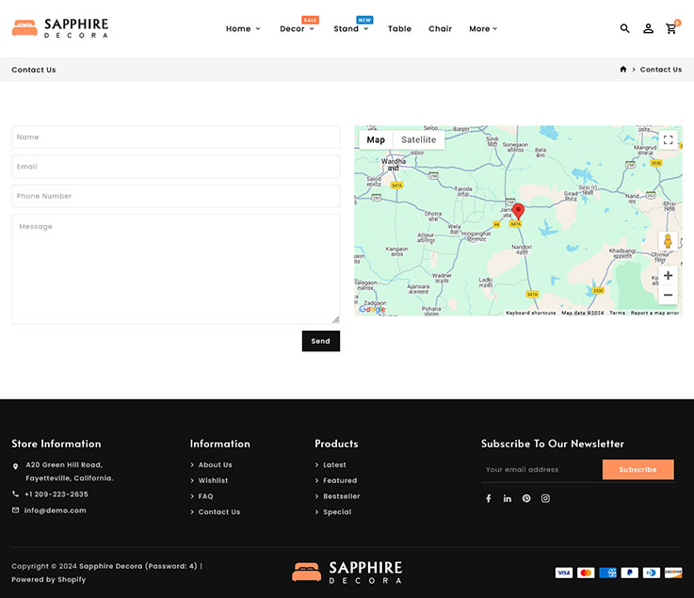Open the Facebook social icon
Image resolution: width=694 pixels, height=598 pixels.
click(488, 498)
